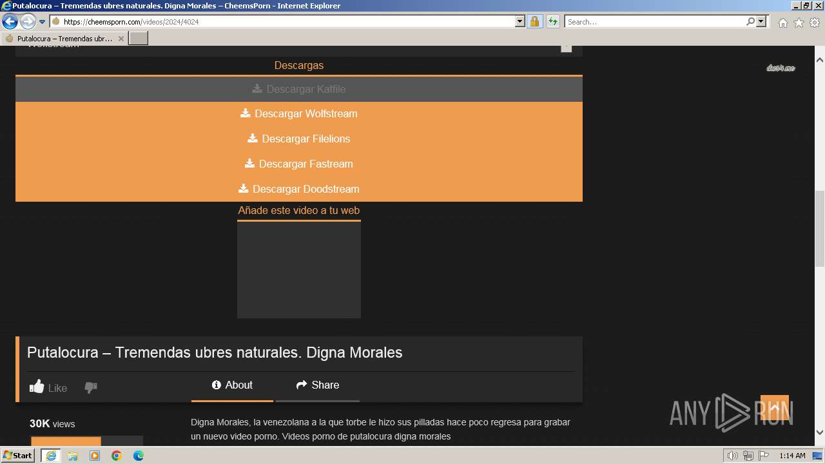Click the video title heading text
This screenshot has width=825, height=464.
click(215, 353)
